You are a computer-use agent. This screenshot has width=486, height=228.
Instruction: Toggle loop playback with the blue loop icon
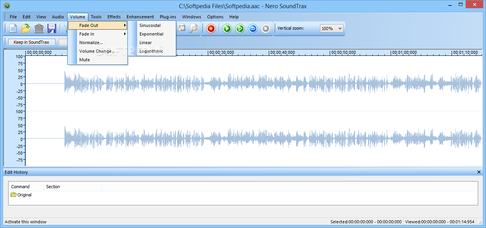253,28
